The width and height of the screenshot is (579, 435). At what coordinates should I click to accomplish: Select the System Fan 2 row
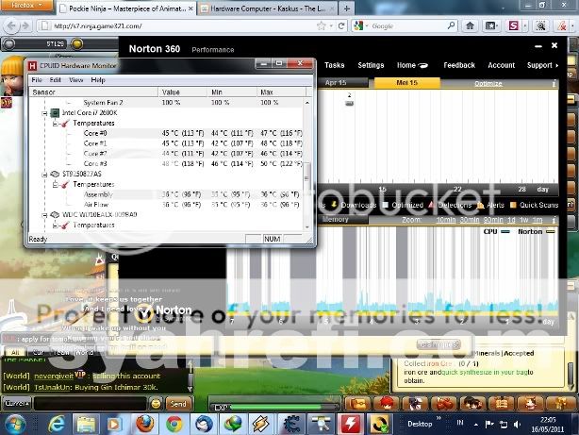coord(167,102)
